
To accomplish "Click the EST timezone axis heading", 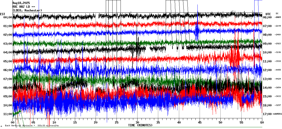I will pyautogui.click(x=2, y=14).
